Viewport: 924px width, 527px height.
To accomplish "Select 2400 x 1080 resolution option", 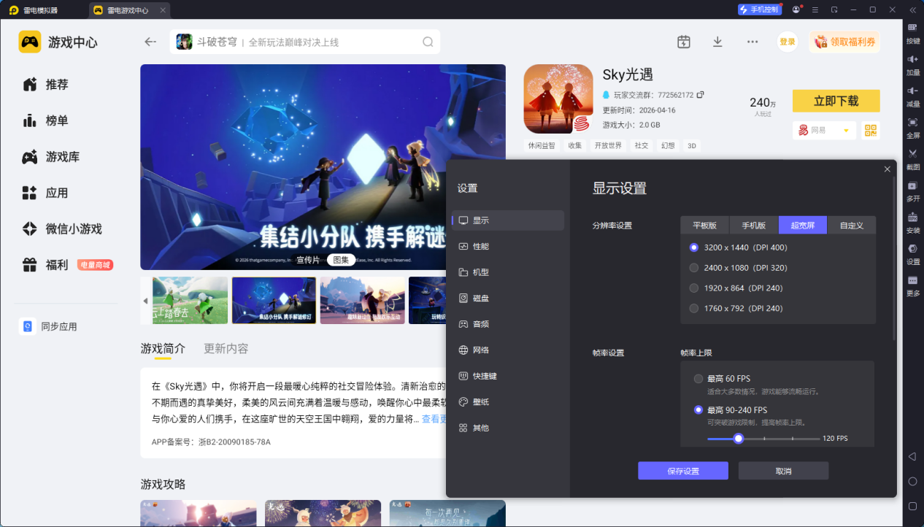I will [x=694, y=268].
